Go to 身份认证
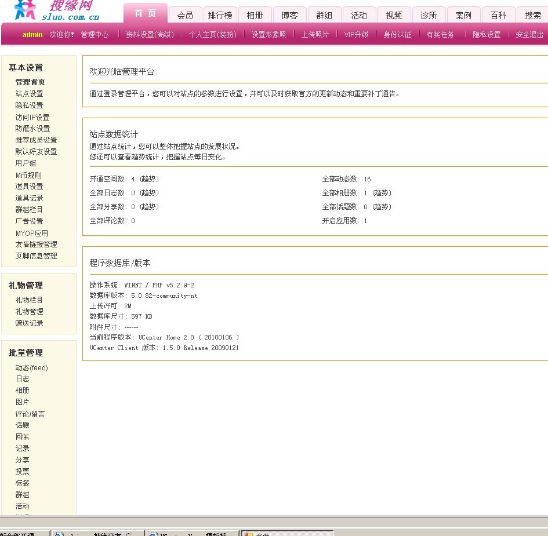Image resolution: width=548 pixels, height=536 pixels. [397, 35]
